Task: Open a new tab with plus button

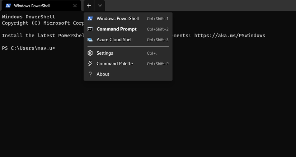Action: [x=89, y=6]
